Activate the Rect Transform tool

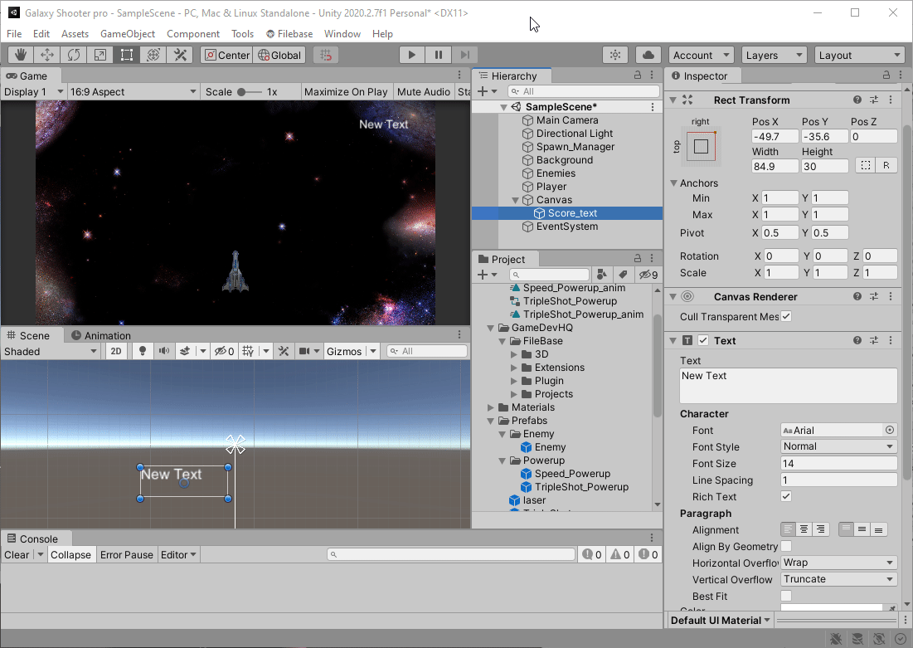point(127,55)
